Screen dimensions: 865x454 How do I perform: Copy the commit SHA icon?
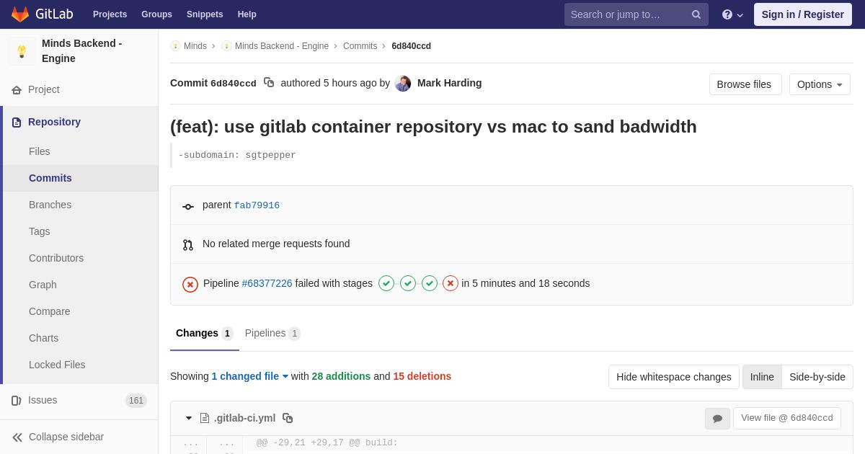pos(269,83)
